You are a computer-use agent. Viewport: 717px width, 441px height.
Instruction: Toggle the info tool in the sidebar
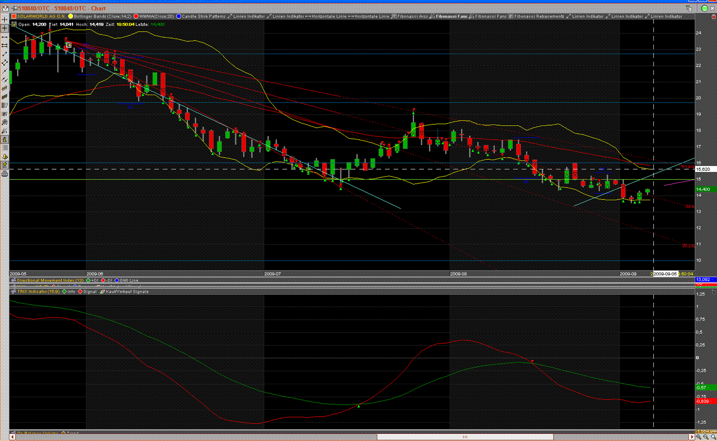point(5,139)
